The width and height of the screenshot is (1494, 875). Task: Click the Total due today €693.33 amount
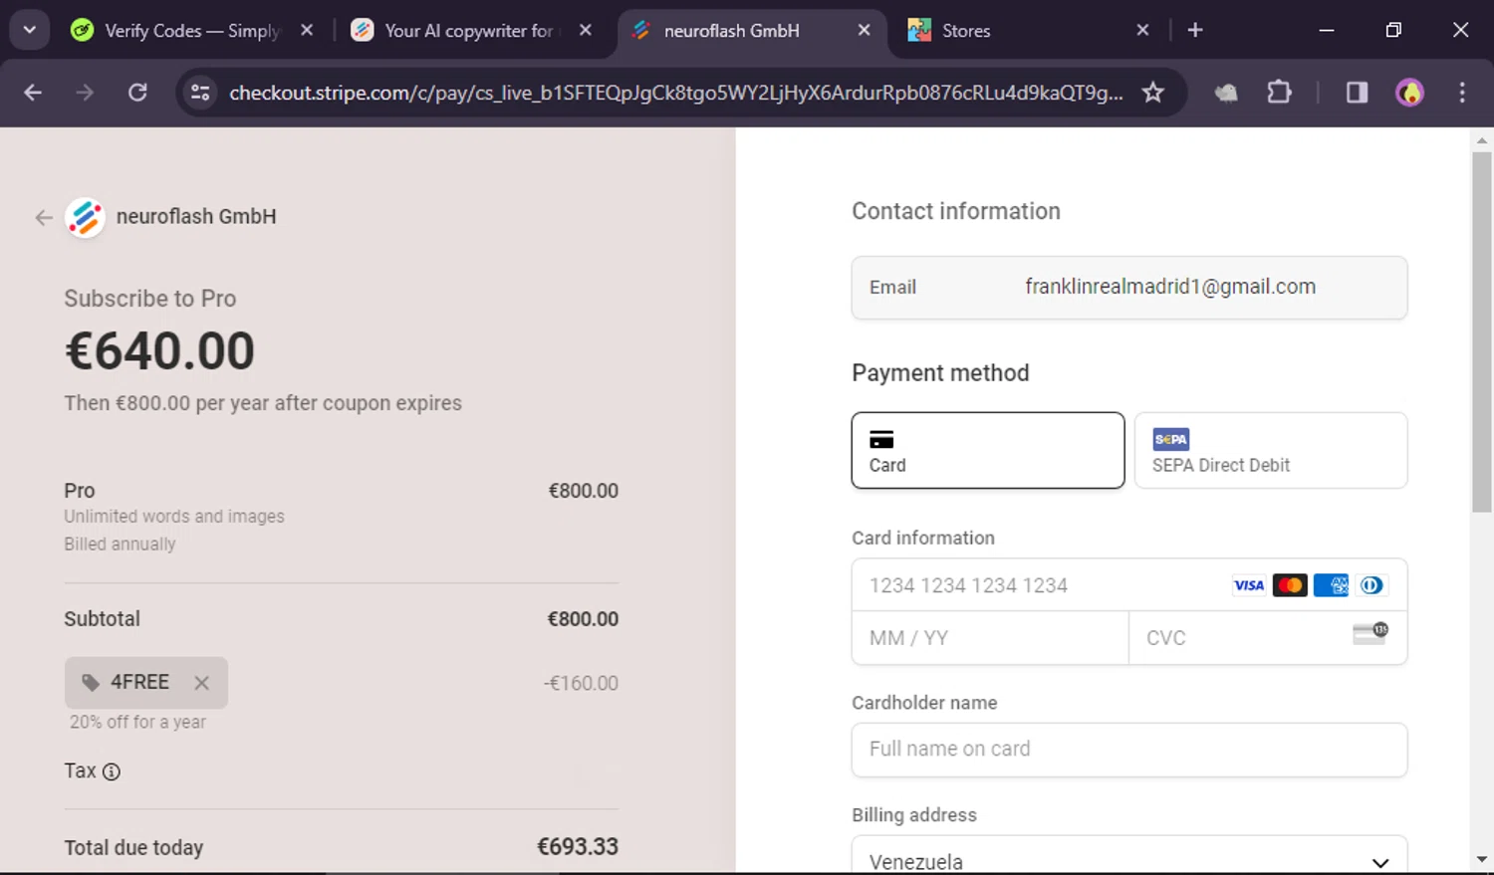pos(578,847)
